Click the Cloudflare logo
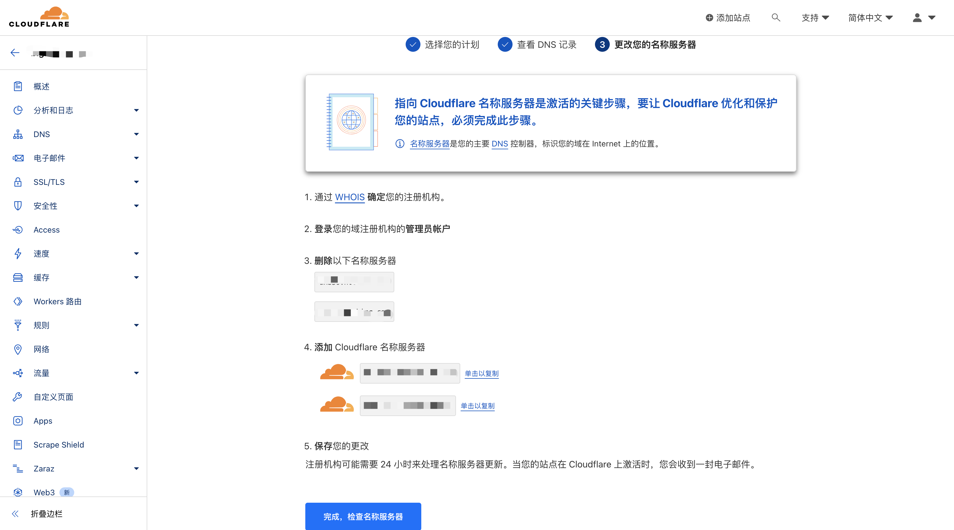Viewport: 954px width, 530px height. click(39, 17)
